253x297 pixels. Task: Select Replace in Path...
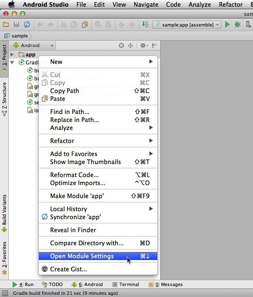pyautogui.click(x=98, y=120)
